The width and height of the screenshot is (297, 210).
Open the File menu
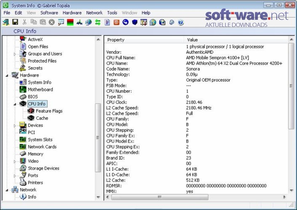pyautogui.click(x=7, y=13)
